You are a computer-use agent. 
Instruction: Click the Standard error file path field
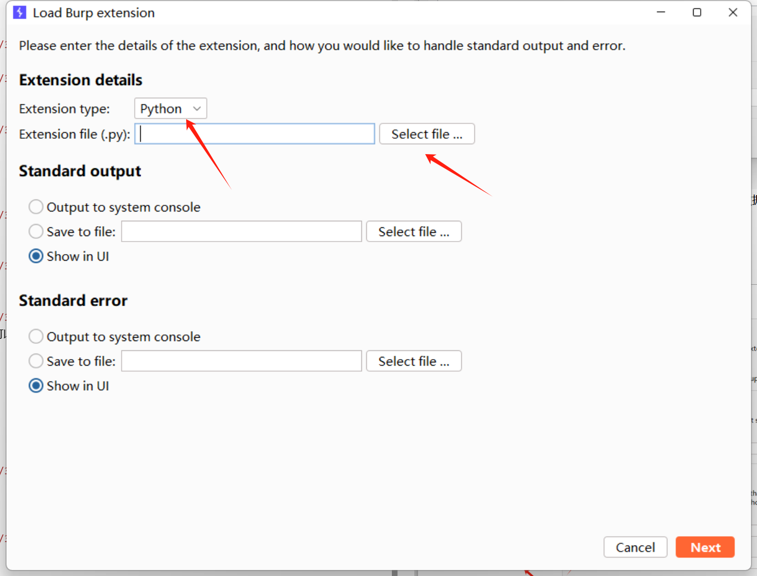(241, 361)
